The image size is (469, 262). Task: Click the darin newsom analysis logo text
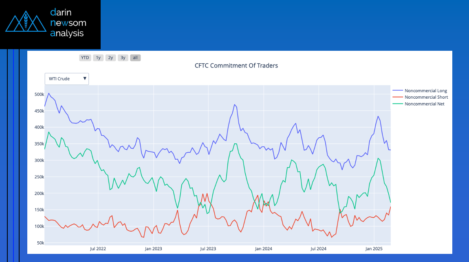coord(68,23)
